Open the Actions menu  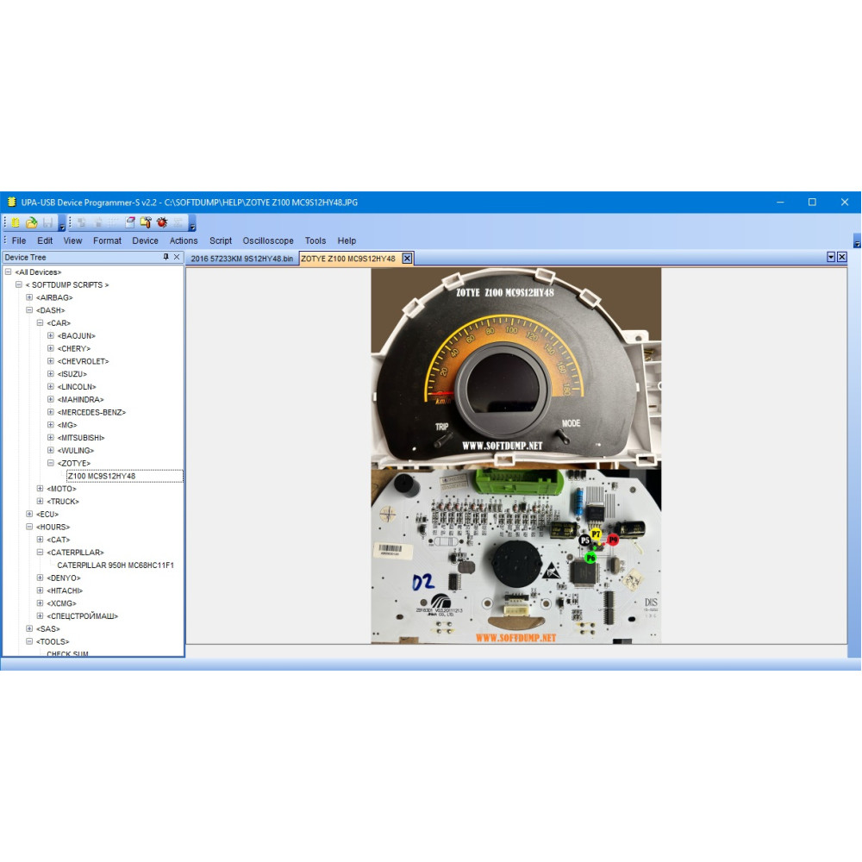coord(184,240)
